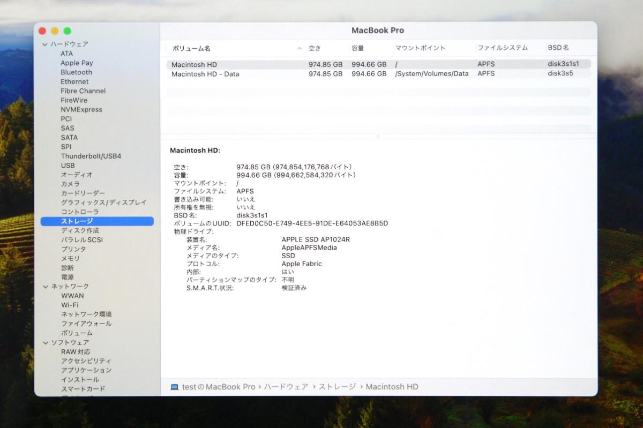Open the プリンタ hardware entry
The image size is (643, 428).
tap(73, 249)
